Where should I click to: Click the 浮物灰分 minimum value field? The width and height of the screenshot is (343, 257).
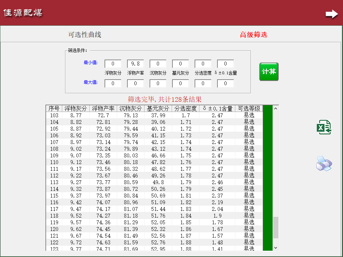click(113, 64)
